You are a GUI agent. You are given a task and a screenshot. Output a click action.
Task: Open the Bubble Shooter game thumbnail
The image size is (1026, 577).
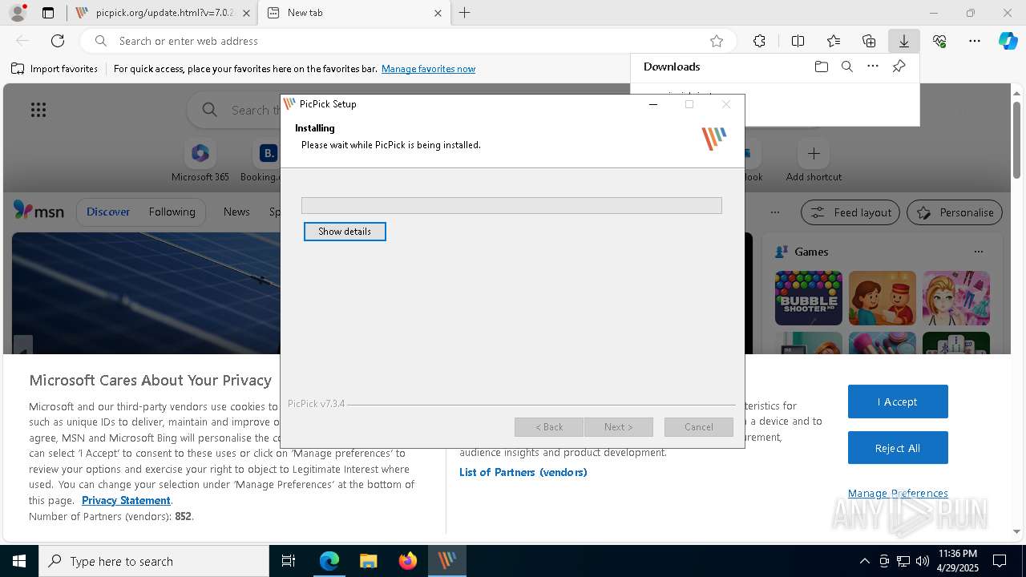(809, 298)
